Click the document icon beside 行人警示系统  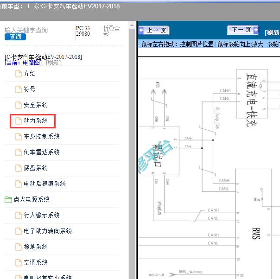pyautogui.click(x=19, y=215)
